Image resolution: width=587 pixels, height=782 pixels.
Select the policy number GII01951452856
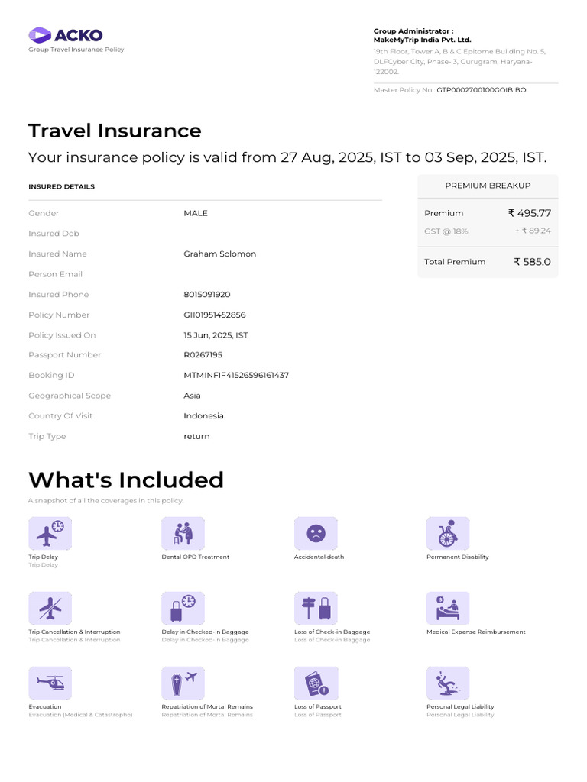click(x=215, y=315)
